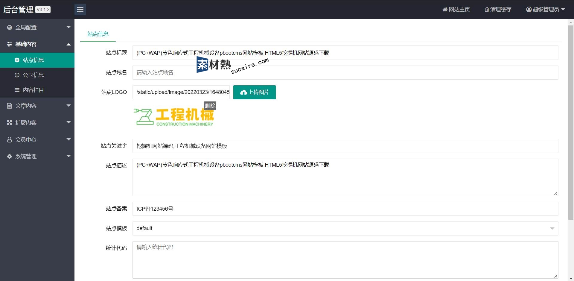The height and width of the screenshot is (281, 574).
Task: Click the scrollbar up arrow
Action: 571,22
